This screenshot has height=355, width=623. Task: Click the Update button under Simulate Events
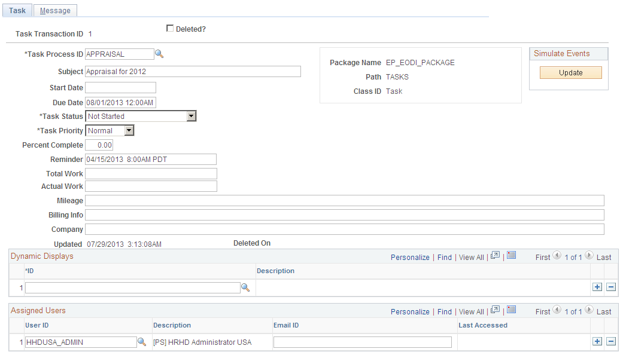pos(570,72)
